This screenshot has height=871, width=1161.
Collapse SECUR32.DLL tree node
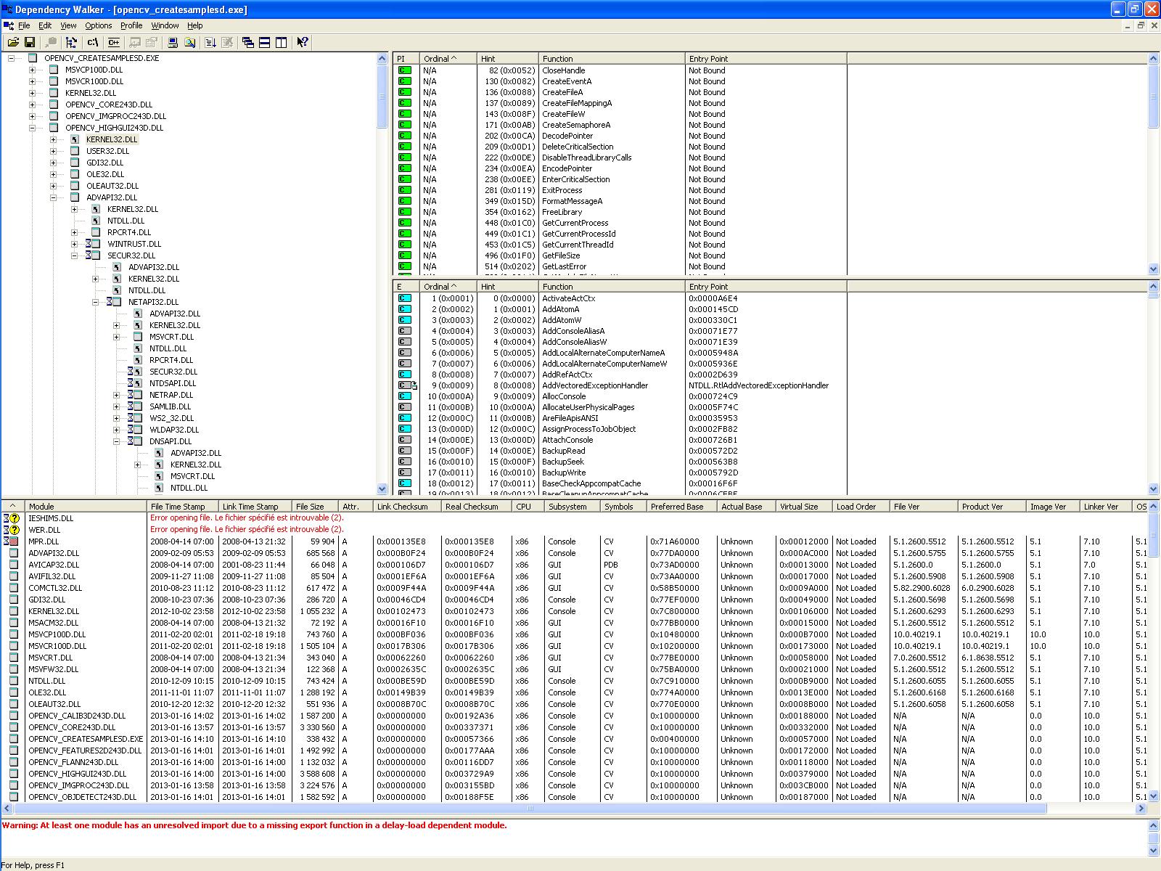74,255
